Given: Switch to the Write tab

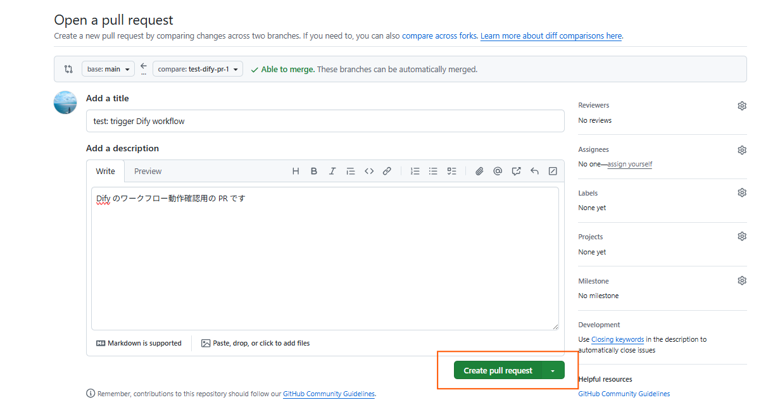Looking at the screenshot, I should tap(106, 171).
